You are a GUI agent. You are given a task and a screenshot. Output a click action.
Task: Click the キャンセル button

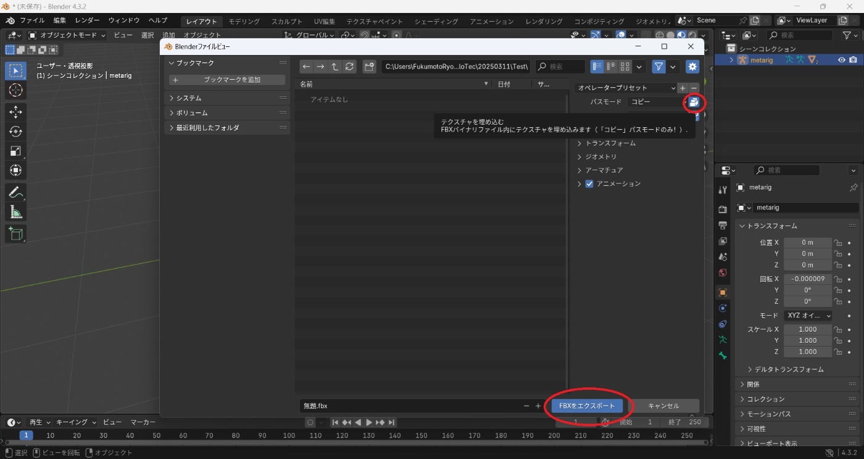coord(663,406)
